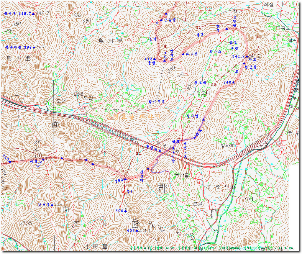
Task: Click the 하우스 label
Action: click(x=215, y=52)
